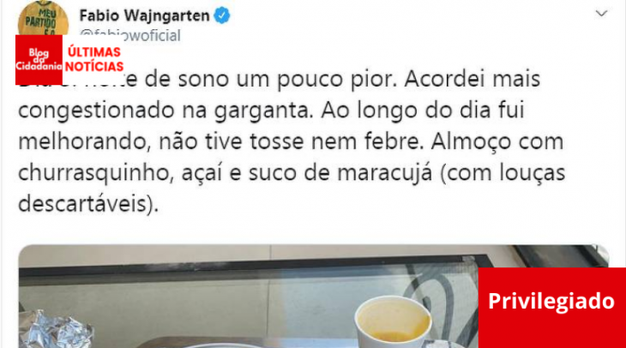Viewport: 626px width, 348px height.
Task: Click the @fabiowoficial handle
Action: (x=130, y=35)
